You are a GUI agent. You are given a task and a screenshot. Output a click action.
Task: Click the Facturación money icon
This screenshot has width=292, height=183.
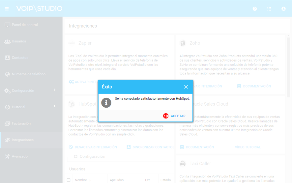pos(8,123)
